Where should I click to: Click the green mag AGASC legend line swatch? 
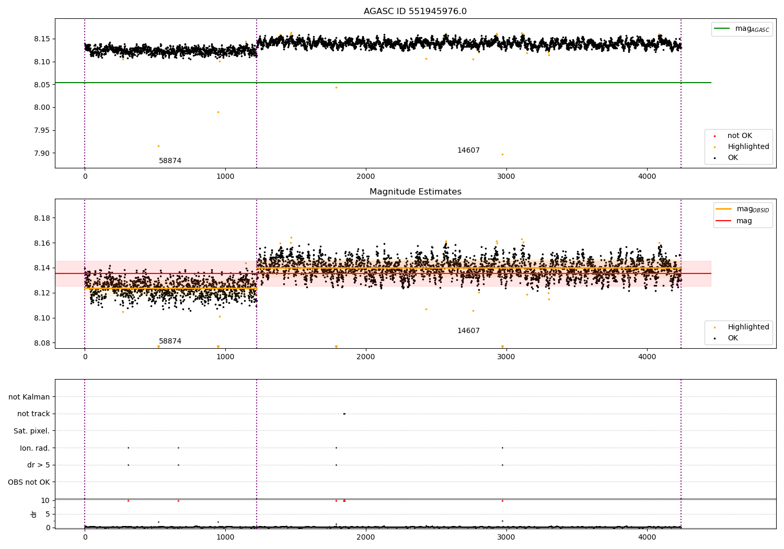[x=722, y=29]
